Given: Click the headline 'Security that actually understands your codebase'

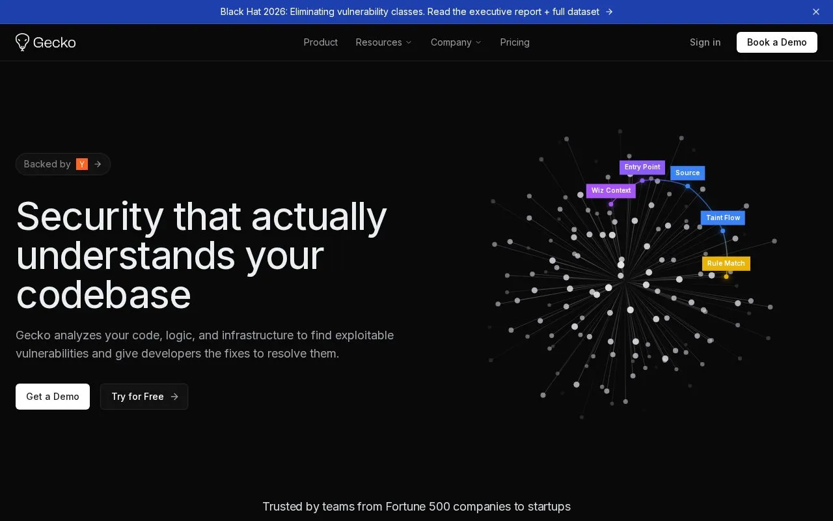Looking at the screenshot, I should coord(202,255).
